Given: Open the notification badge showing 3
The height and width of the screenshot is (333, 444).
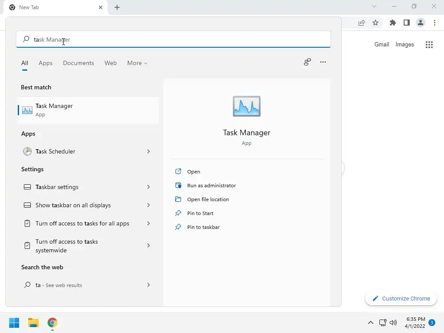Looking at the screenshot, I should click(x=432, y=323).
